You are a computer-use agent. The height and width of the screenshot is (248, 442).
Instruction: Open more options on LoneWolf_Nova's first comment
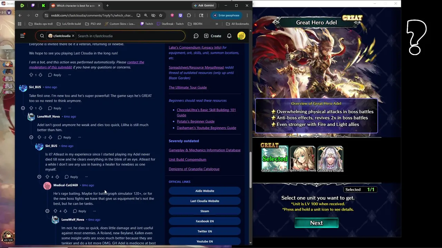tap(79, 137)
